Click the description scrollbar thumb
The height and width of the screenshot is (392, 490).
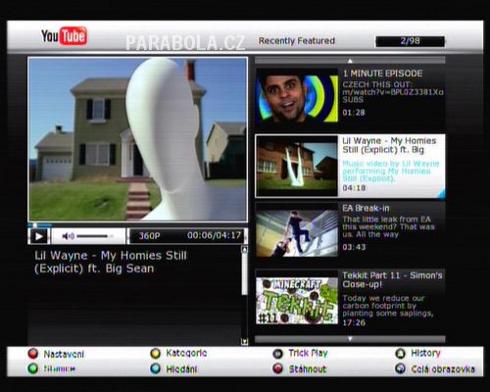[244, 273]
